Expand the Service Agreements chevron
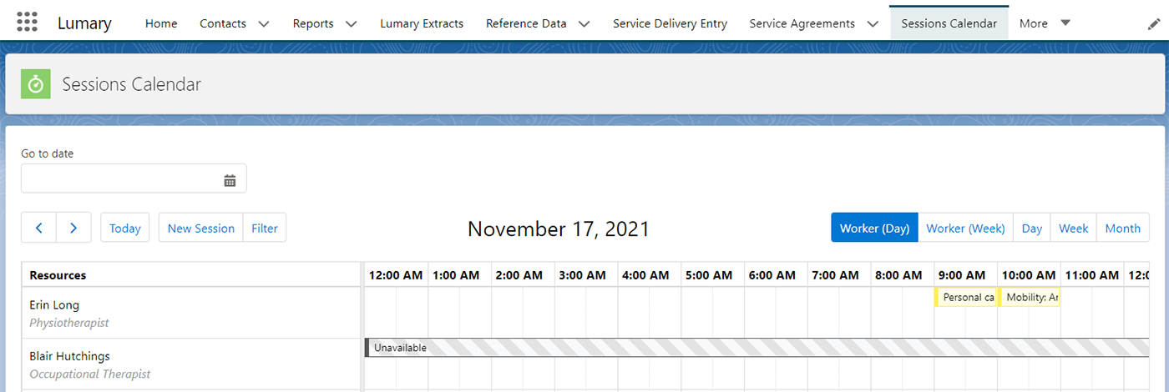 tap(873, 24)
